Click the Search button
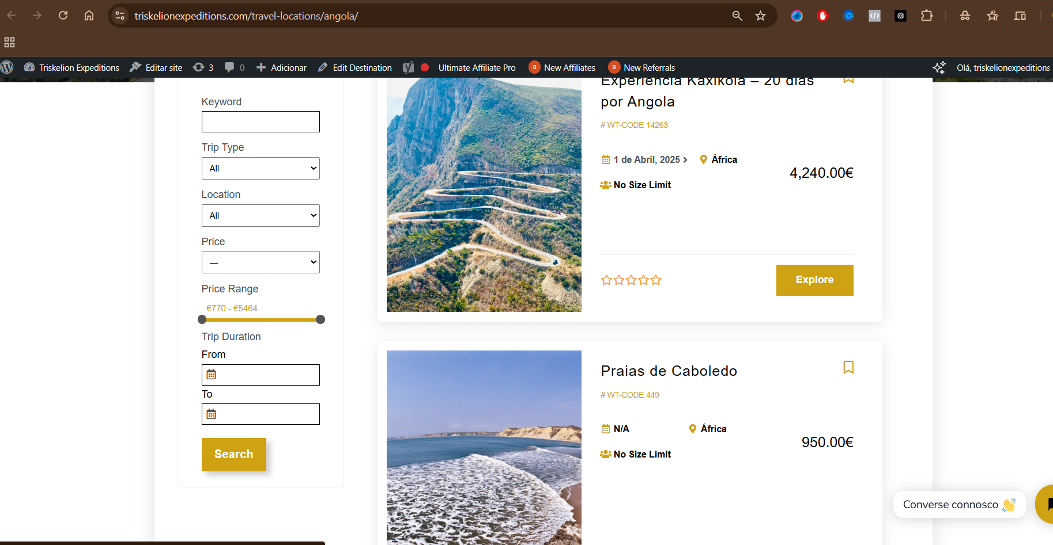 [234, 455]
